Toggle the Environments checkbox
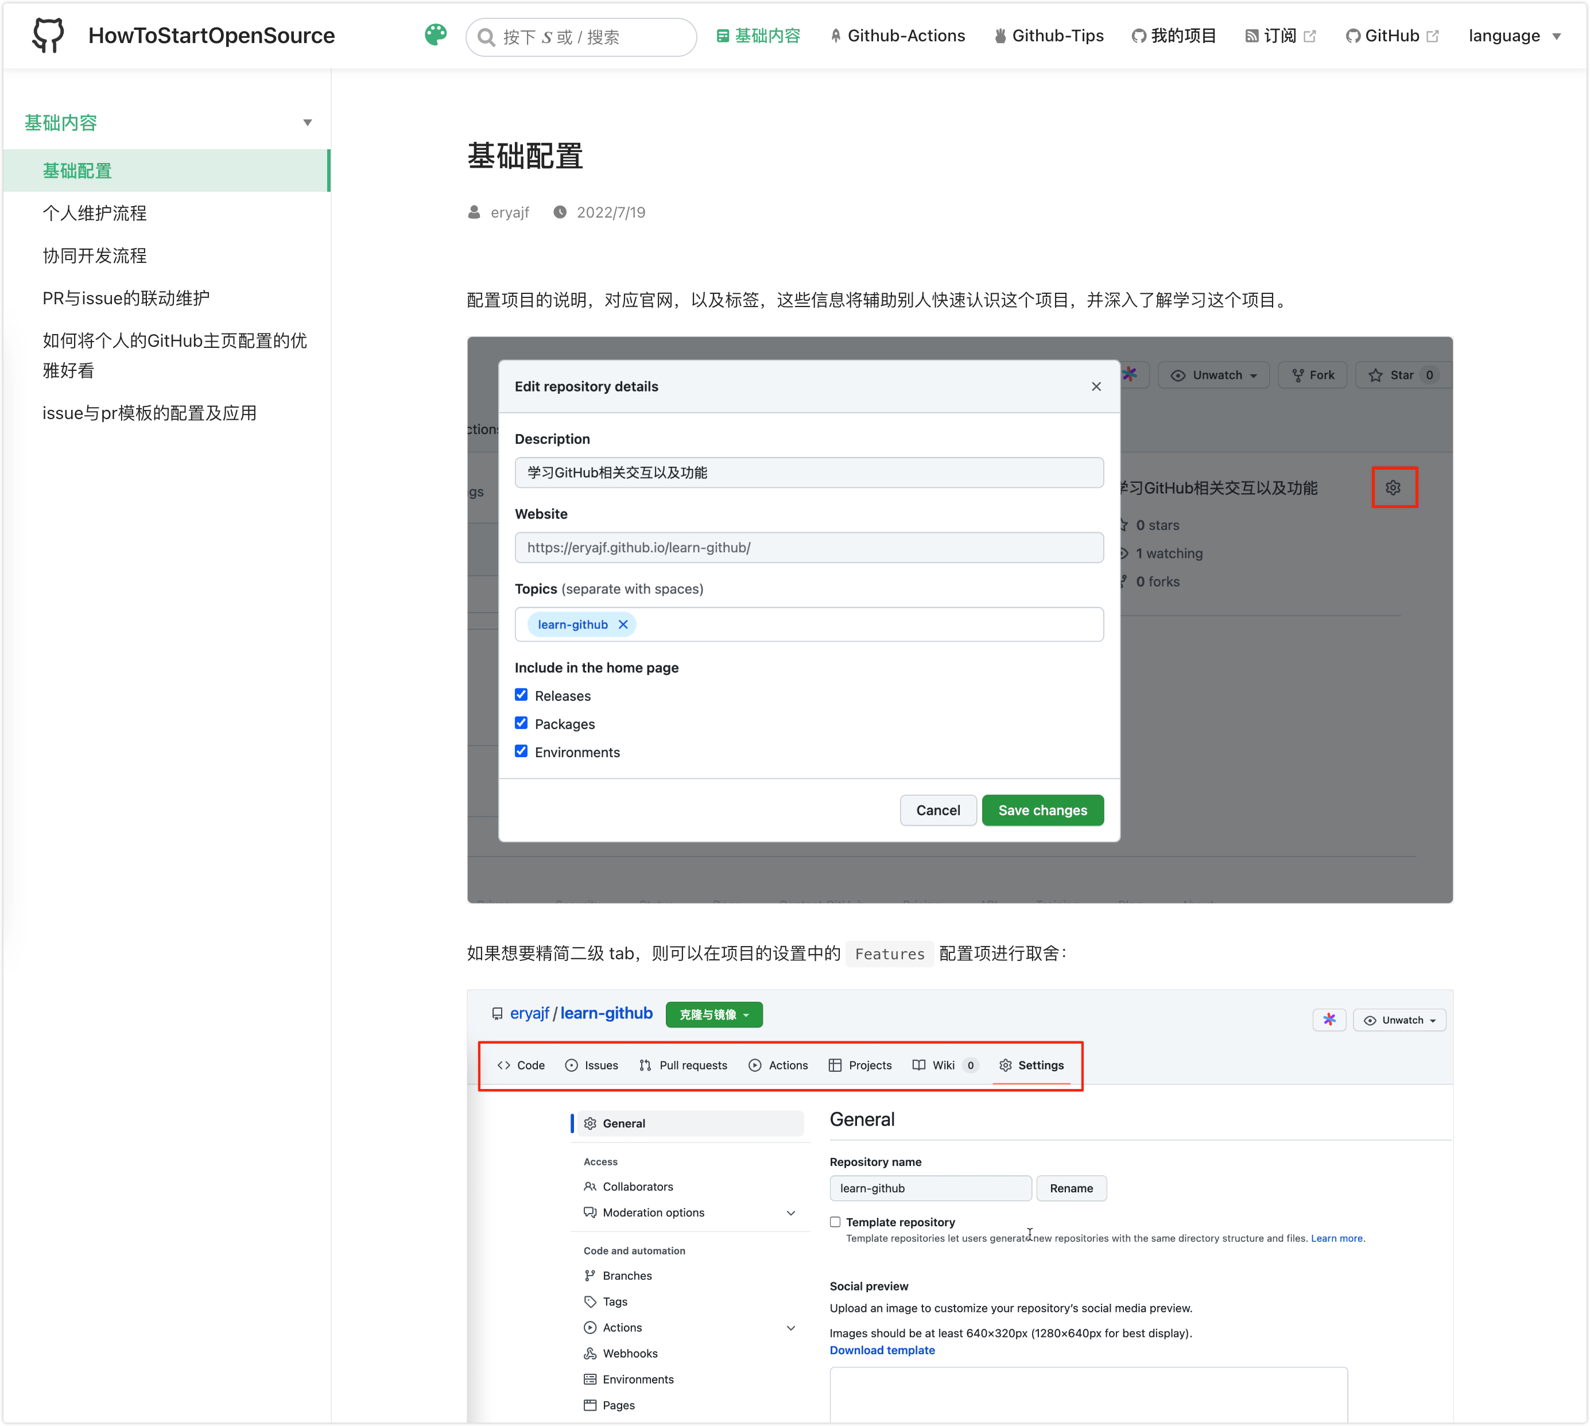This screenshot has width=1590, height=1426. click(522, 751)
